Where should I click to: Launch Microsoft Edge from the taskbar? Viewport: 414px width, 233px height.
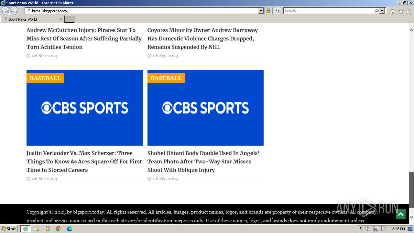70,229
